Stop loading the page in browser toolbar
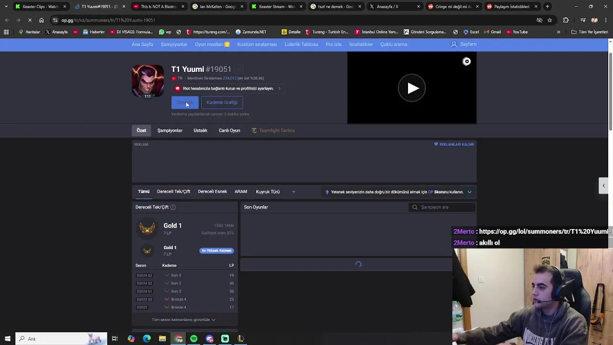This screenshot has width=613, height=345. 30,20
